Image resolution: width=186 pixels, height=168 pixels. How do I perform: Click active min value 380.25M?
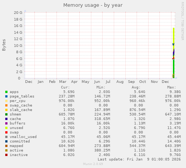coord(102,150)
